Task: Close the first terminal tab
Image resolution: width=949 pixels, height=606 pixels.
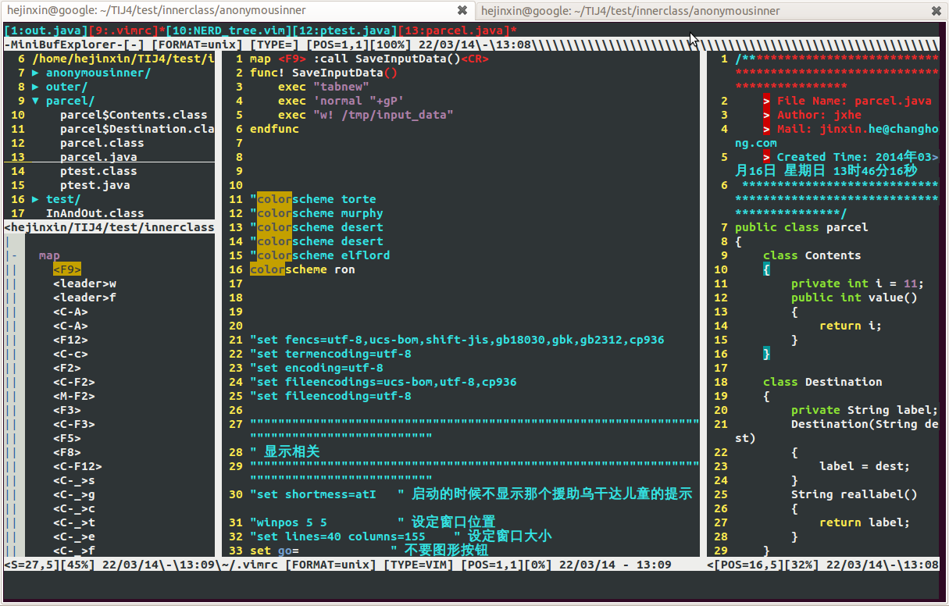Action: pyautogui.click(x=462, y=11)
